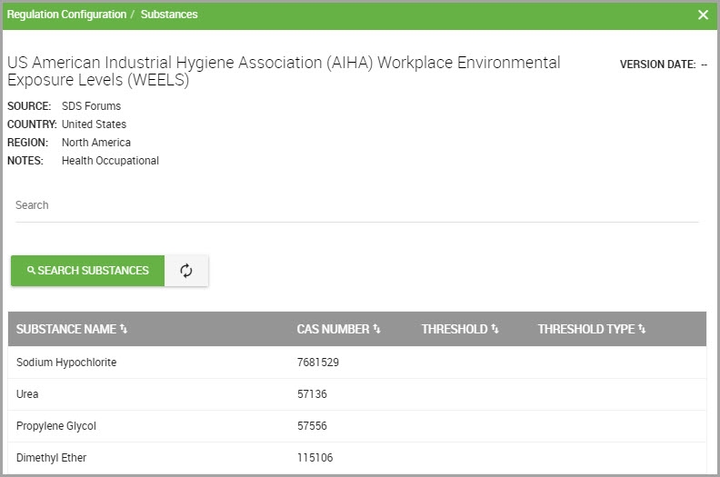720x477 pixels.
Task: Click the North America region value
Action: point(96,143)
